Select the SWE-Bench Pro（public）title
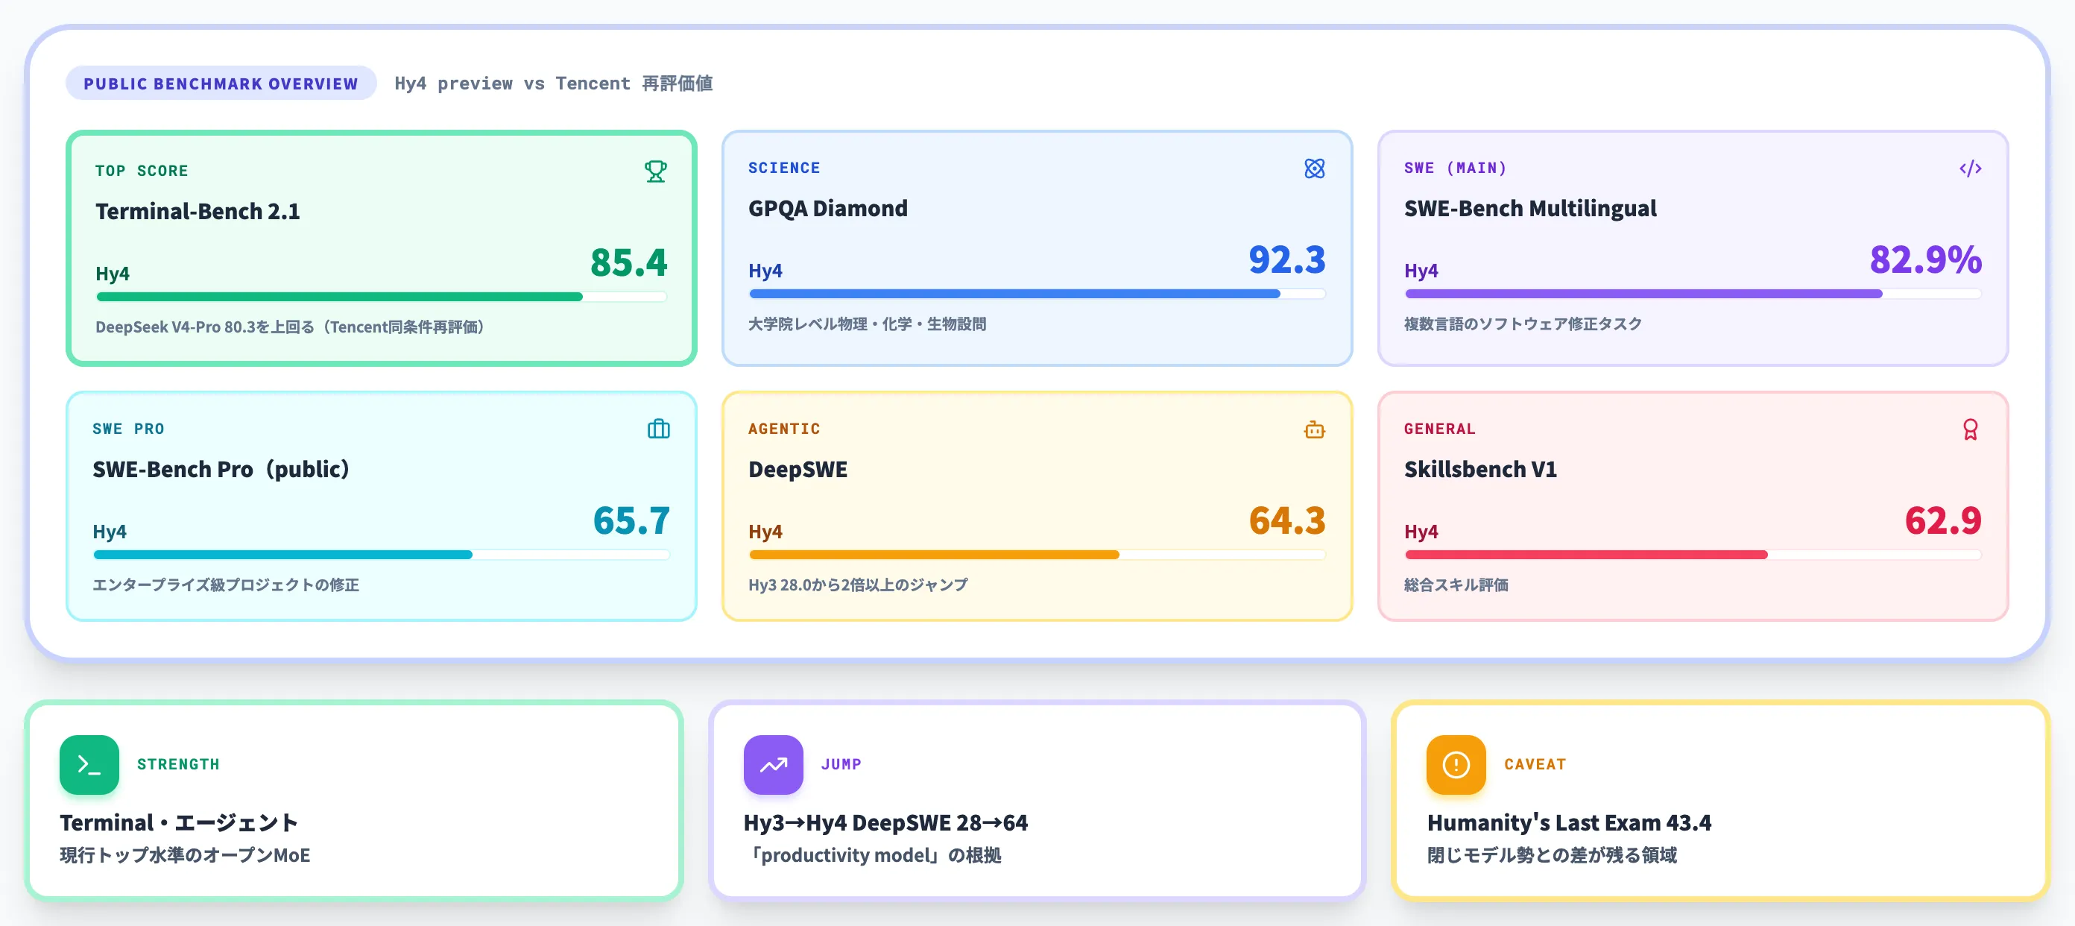Viewport: 2075px width, 926px height. click(x=223, y=469)
